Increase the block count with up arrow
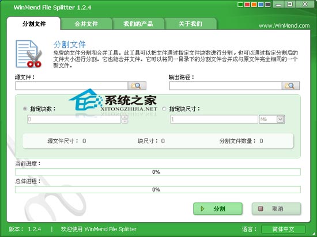The image size is (317, 237). pyautogui.click(x=124, y=117)
